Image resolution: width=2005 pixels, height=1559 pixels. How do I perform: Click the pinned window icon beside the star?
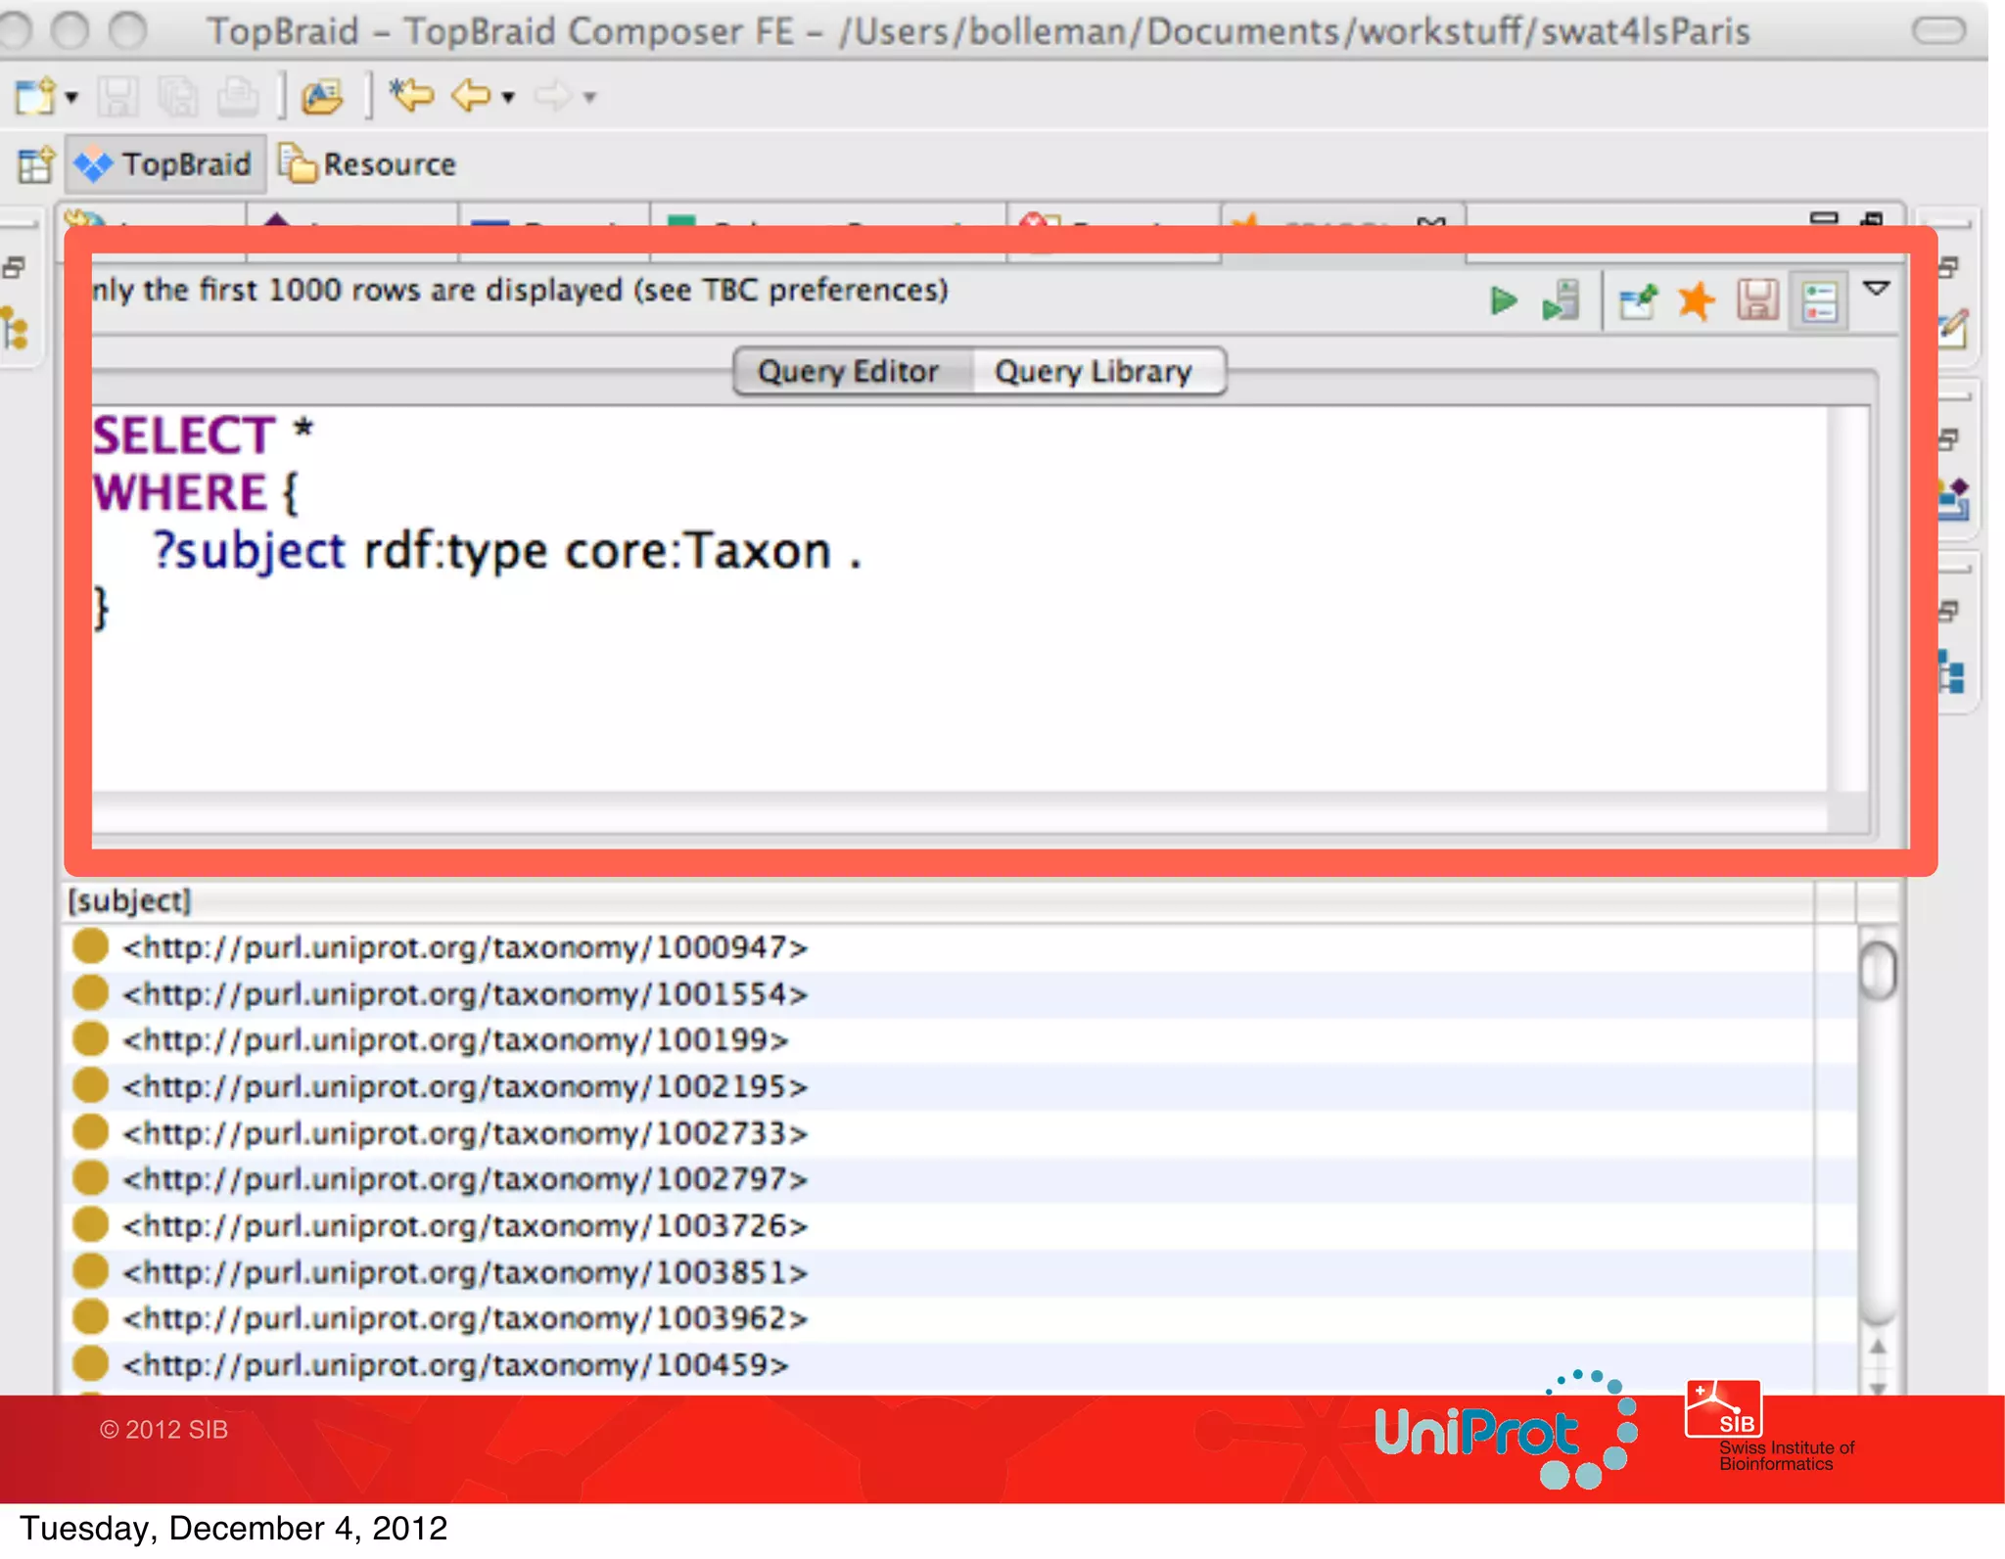(x=1638, y=300)
